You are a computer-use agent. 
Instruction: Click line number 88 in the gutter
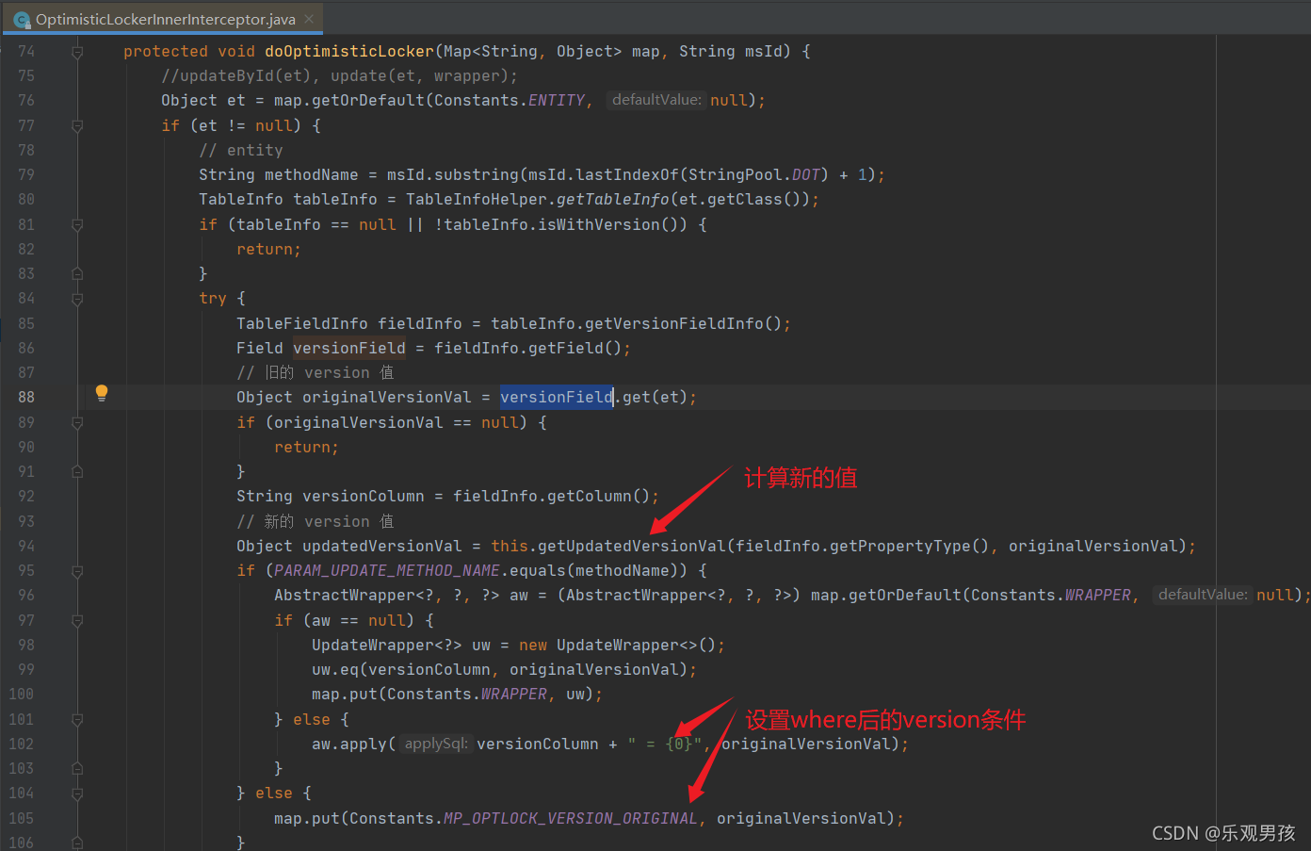(x=26, y=398)
